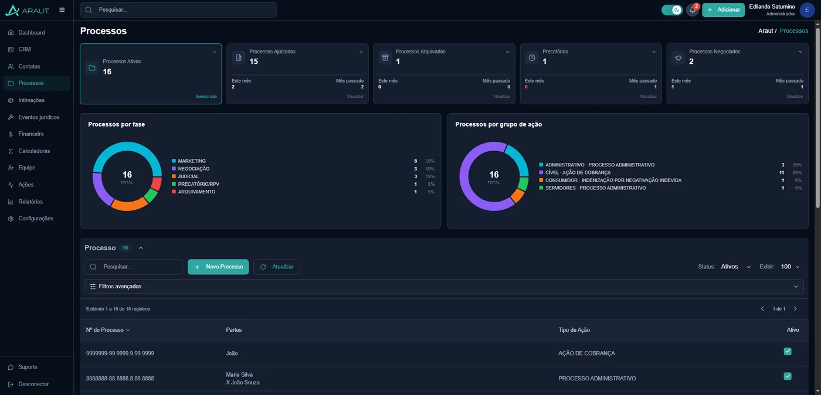Click the Eventos jurídicos gavel icon
This screenshot has width=821, height=395.
tap(11, 117)
